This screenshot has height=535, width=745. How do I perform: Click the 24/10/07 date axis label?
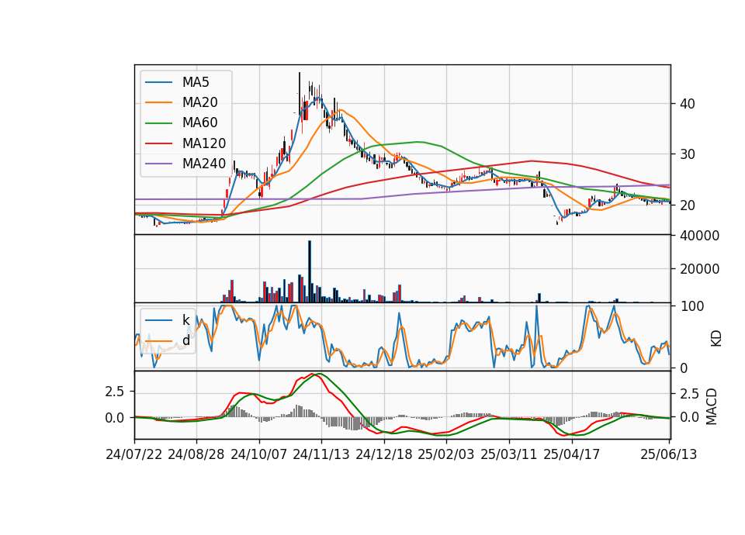click(259, 454)
